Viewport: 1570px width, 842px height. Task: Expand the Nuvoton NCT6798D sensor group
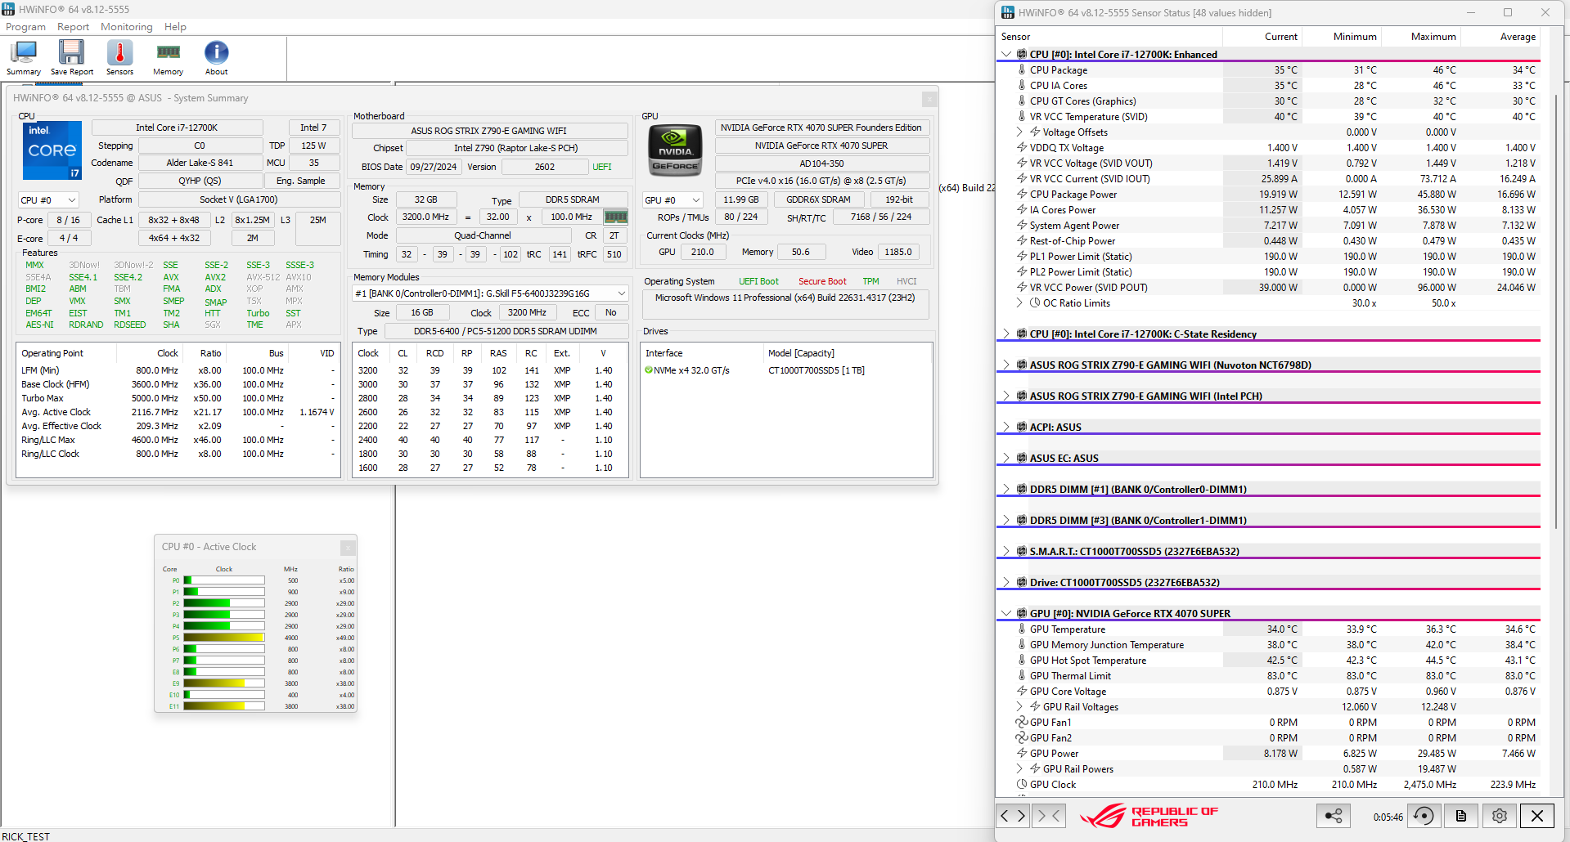pos(1006,365)
